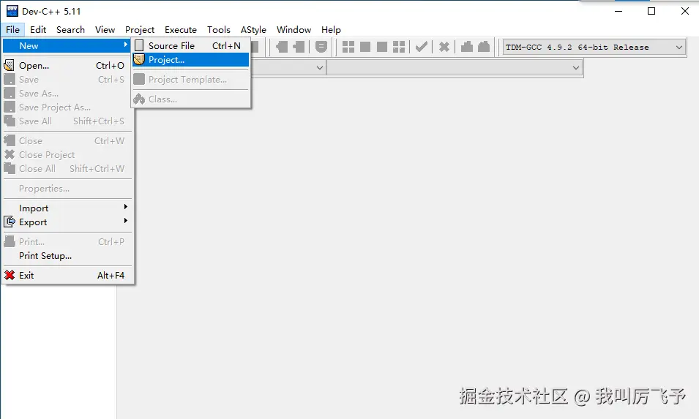Open the Project menu in menu bar
This screenshot has height=419, width=699.
click(140, 29)
